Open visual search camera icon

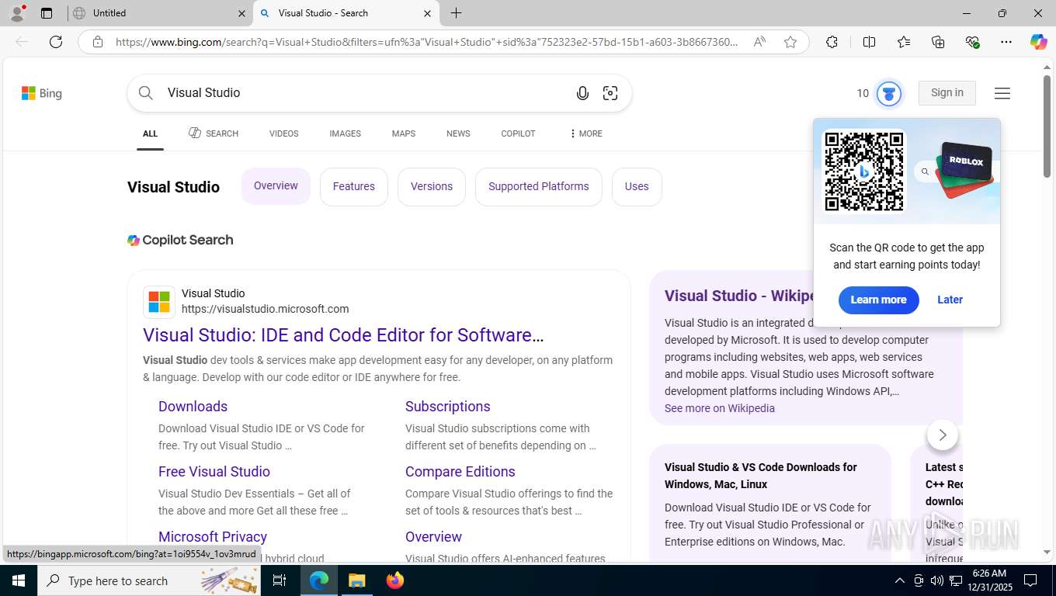pyautogui.click(x=610, y=93)
